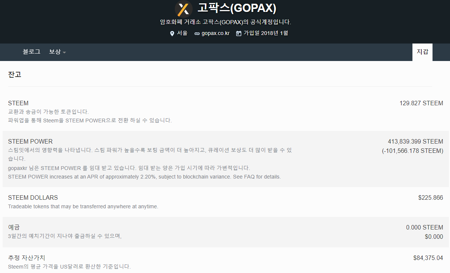Click the 129.827 STEEM balance
The height and width of the screenshot is (273, 450).
tap(421, 103)
